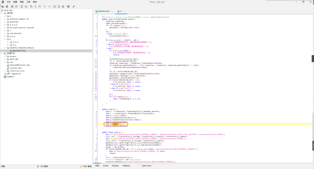Click the 126 错误 status text
This screenshot has width=314, height=169.
coord(44,166)
